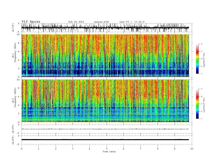Select the "start UT = 11:10:0" header text
This screenshot has height=167, width=216.
click(x=132, y=22)
